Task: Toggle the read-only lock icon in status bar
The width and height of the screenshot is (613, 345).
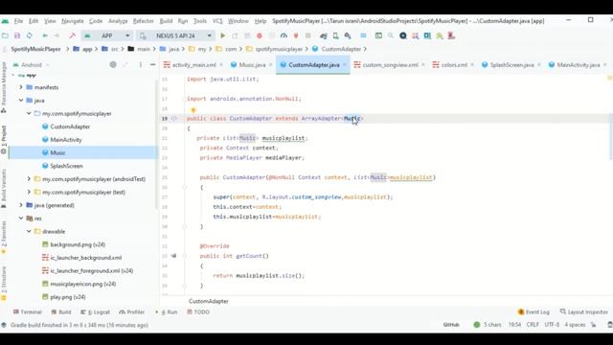Action: 594,325
